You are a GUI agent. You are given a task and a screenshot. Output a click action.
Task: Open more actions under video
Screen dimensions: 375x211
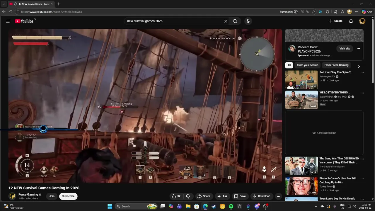[279, 196]
